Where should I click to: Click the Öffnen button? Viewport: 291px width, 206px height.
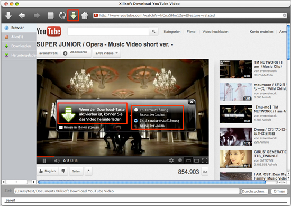pos(279,191)
